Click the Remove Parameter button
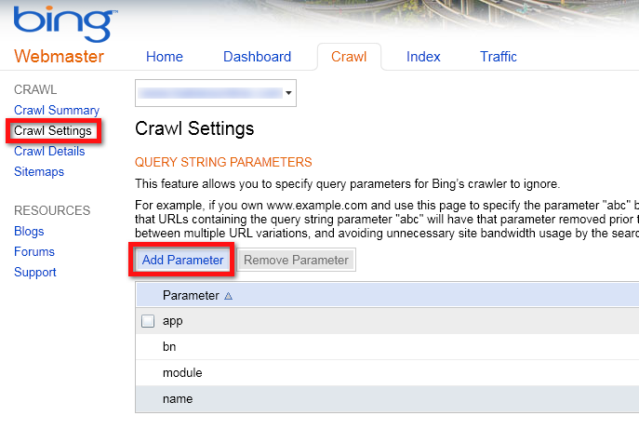 [297, 260]
